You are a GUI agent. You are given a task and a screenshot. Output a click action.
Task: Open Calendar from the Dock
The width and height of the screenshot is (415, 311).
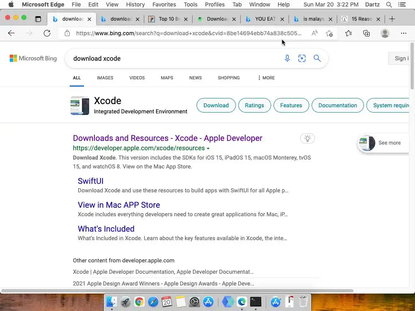(167, 302)
